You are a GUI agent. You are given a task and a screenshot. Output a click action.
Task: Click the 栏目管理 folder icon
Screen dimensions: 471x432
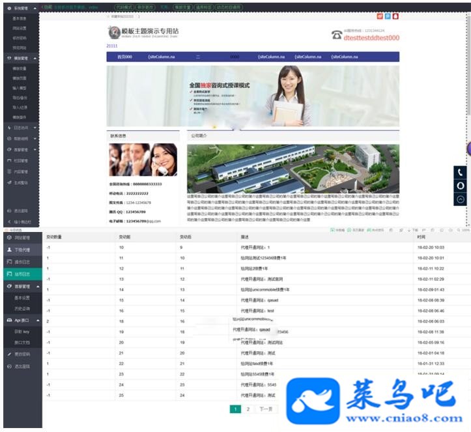9,161
